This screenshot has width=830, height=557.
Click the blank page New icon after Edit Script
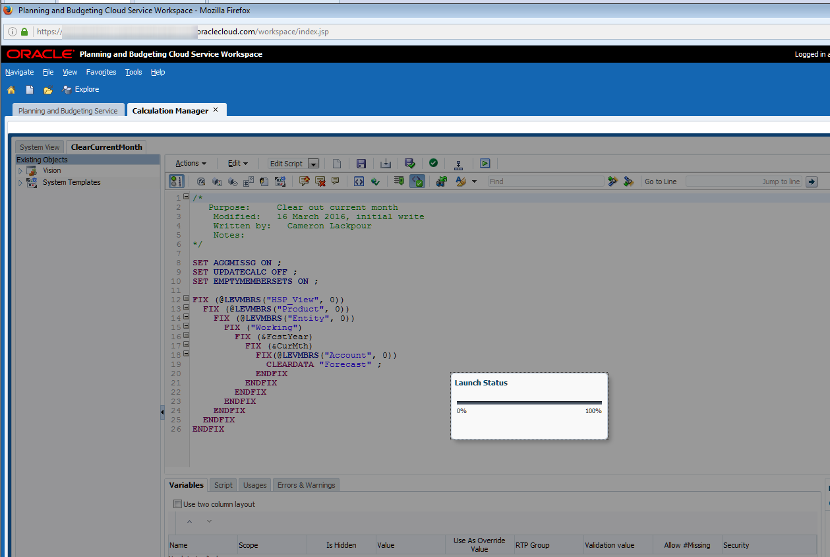(x=336, y=163)
